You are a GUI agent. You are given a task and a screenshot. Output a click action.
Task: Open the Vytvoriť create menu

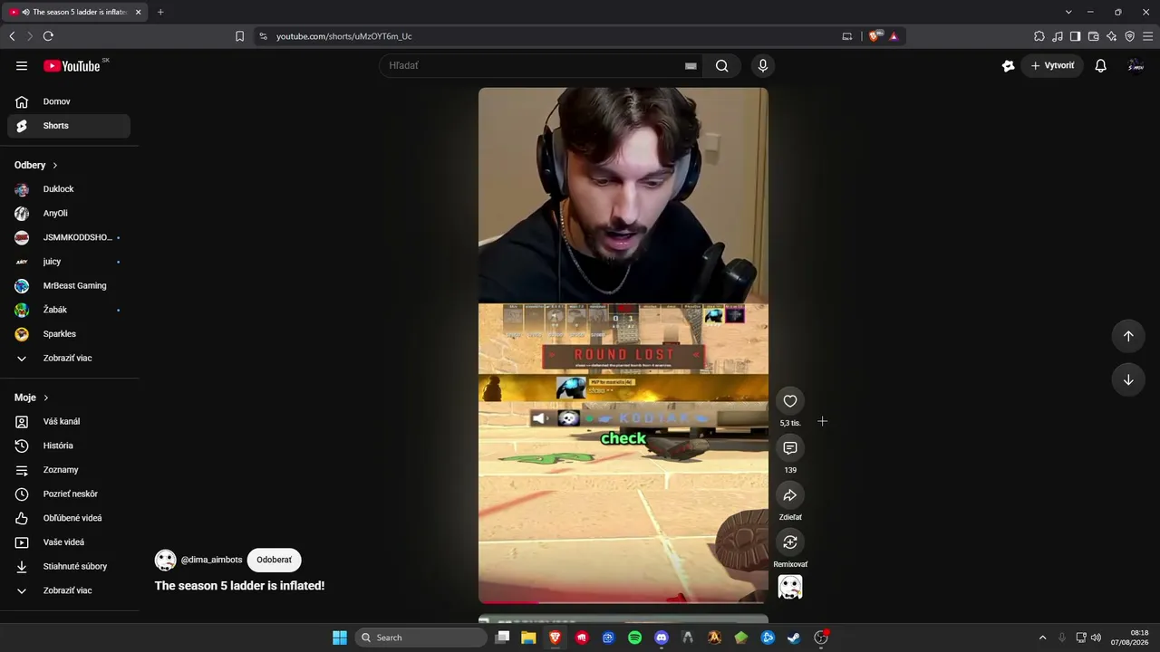pyautogui.click(x=1052, y=65)
